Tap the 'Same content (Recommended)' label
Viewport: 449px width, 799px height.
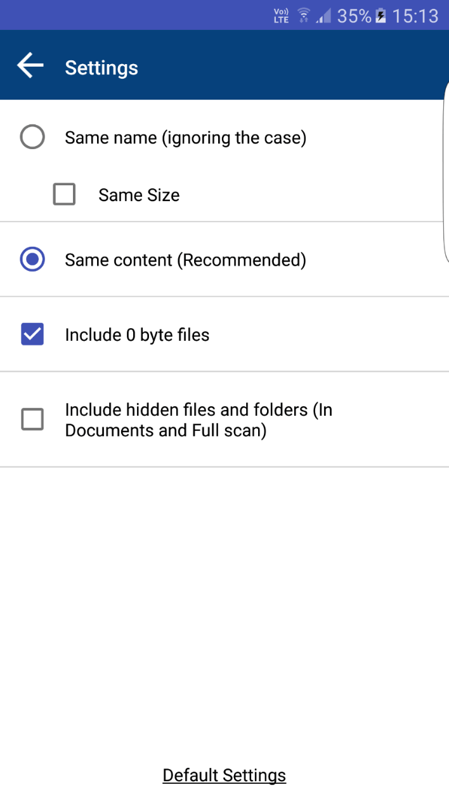click(185, 260)
